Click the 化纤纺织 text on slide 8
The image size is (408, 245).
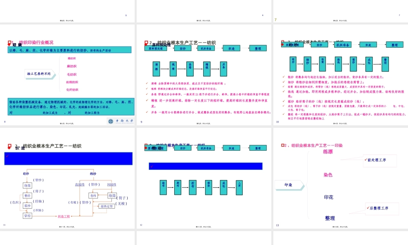tap(72, 90)
